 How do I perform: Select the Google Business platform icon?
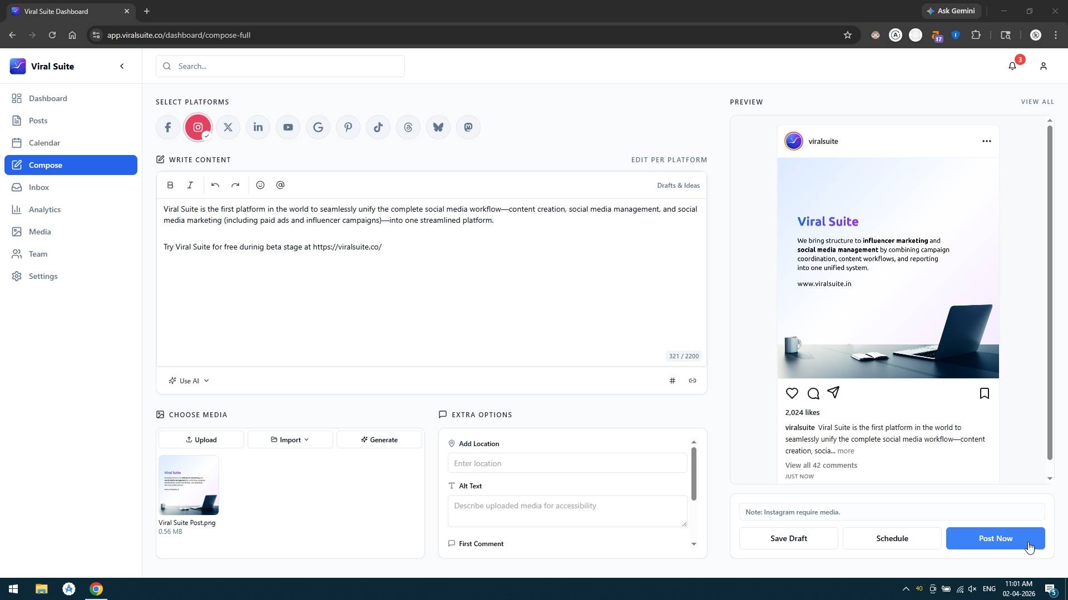click(x=318, y=127)
